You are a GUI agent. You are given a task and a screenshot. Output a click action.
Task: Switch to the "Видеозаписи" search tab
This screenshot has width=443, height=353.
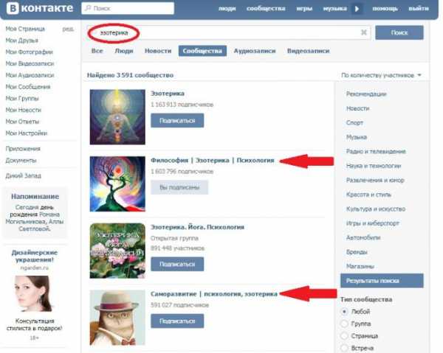[x=308, y=51]
